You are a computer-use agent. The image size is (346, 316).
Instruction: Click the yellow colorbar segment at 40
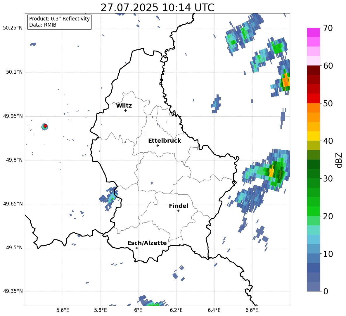(313, 136)
